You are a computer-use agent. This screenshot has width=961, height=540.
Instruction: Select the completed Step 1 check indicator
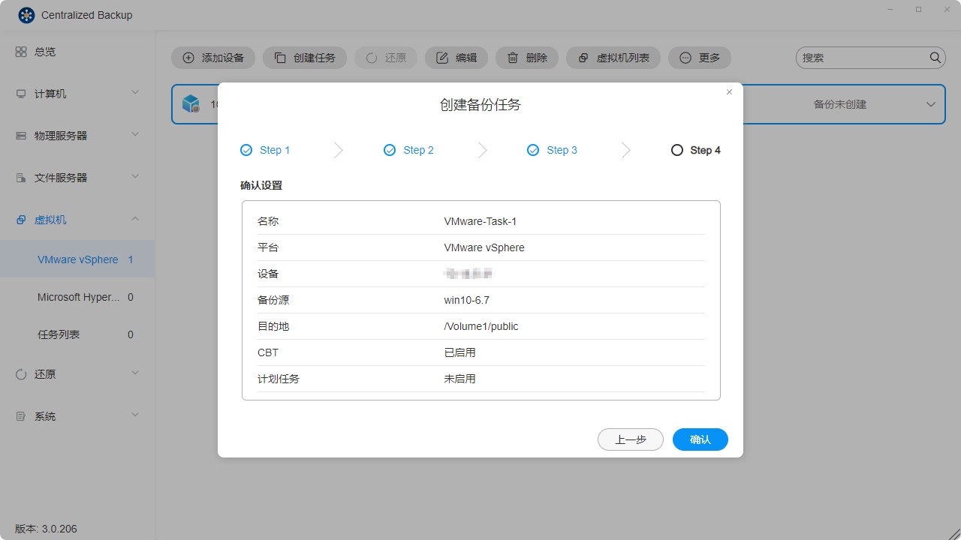tap(245, 150)
